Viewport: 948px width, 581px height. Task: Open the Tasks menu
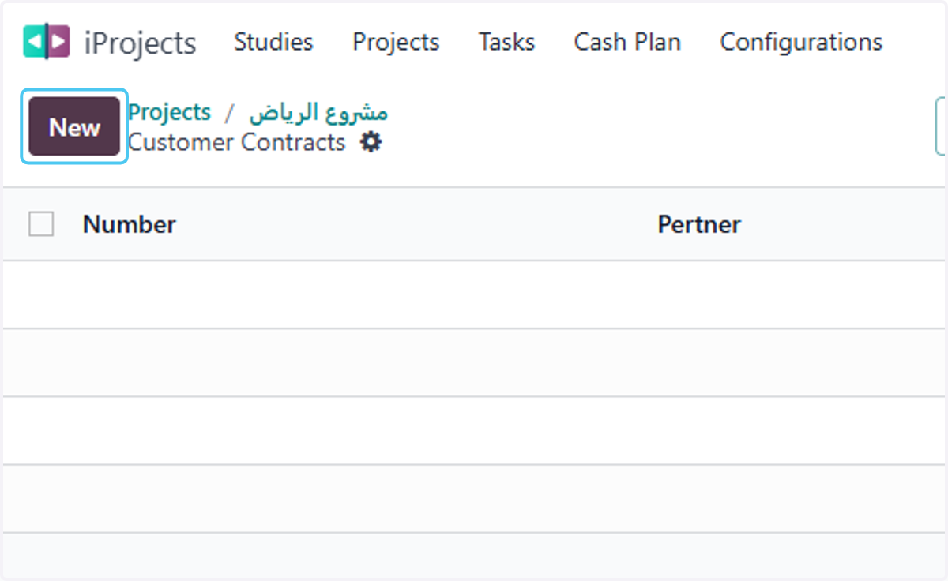point(506,42)
